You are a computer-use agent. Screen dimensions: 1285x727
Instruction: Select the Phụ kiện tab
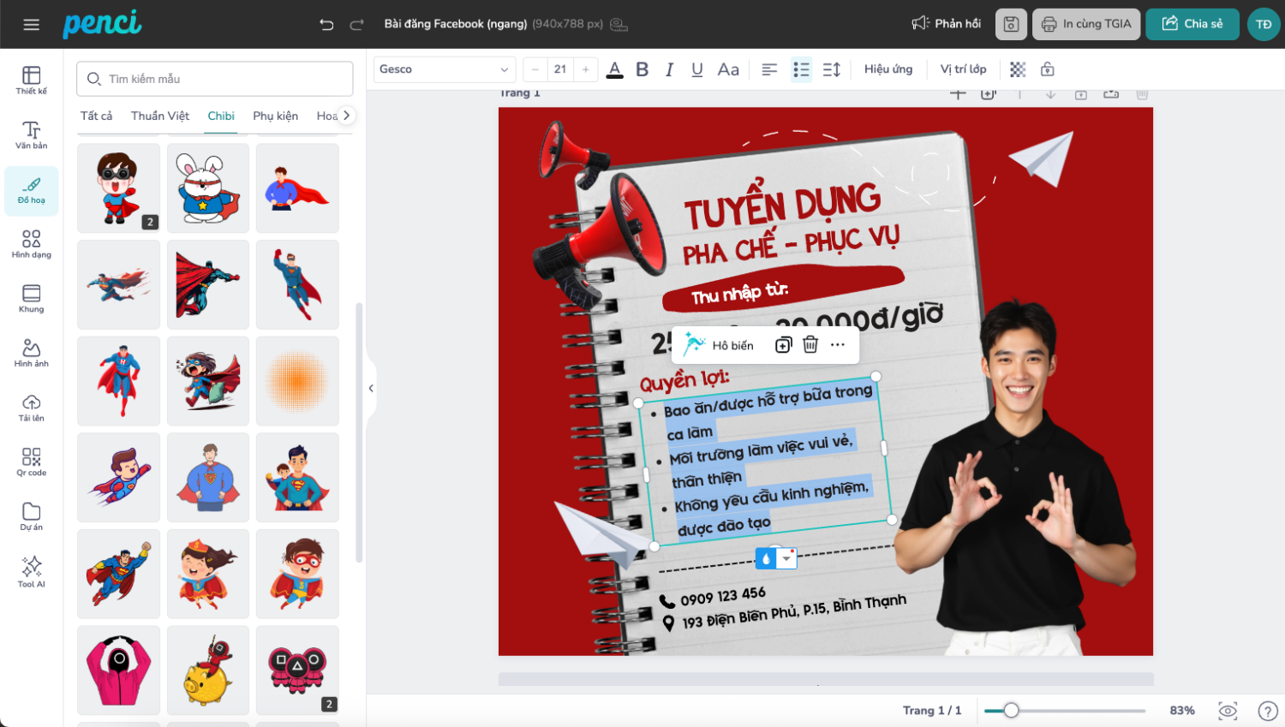275,116
